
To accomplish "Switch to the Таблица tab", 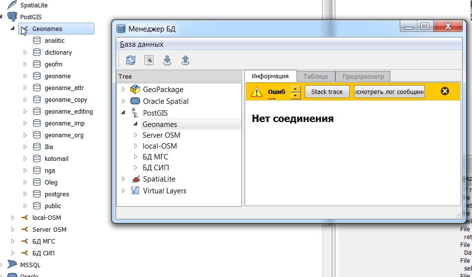I will 316,76.
